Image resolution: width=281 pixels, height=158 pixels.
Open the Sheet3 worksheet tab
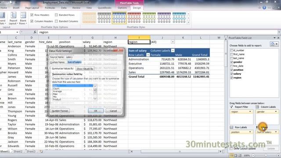coord(31,151)
